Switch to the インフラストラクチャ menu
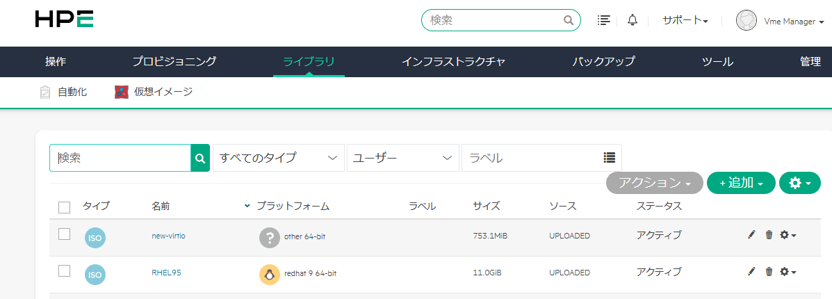The height and width of the screenshot is (299, 832). click(453, 61)
